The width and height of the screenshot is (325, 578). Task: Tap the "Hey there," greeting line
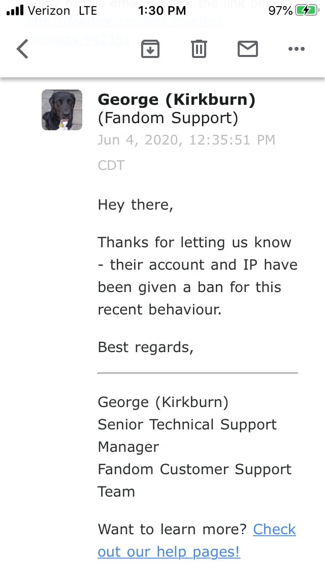click(136, 205)
